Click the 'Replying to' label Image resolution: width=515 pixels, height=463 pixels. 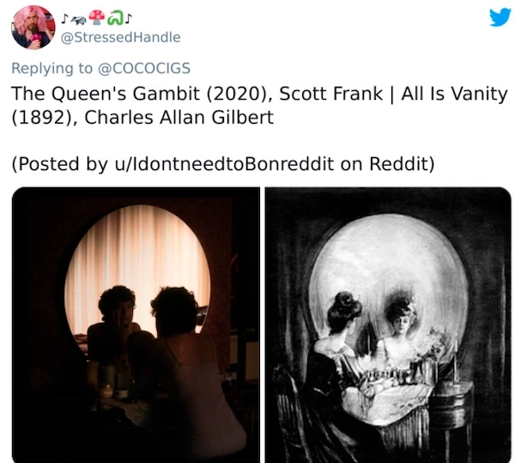tap(52, 69)
